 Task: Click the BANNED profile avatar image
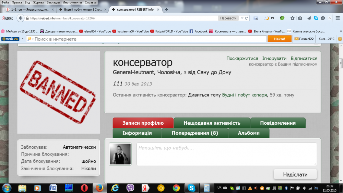(59, 92)
